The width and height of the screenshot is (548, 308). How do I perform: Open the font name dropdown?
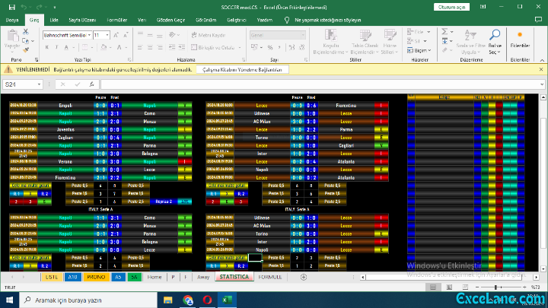89,35
